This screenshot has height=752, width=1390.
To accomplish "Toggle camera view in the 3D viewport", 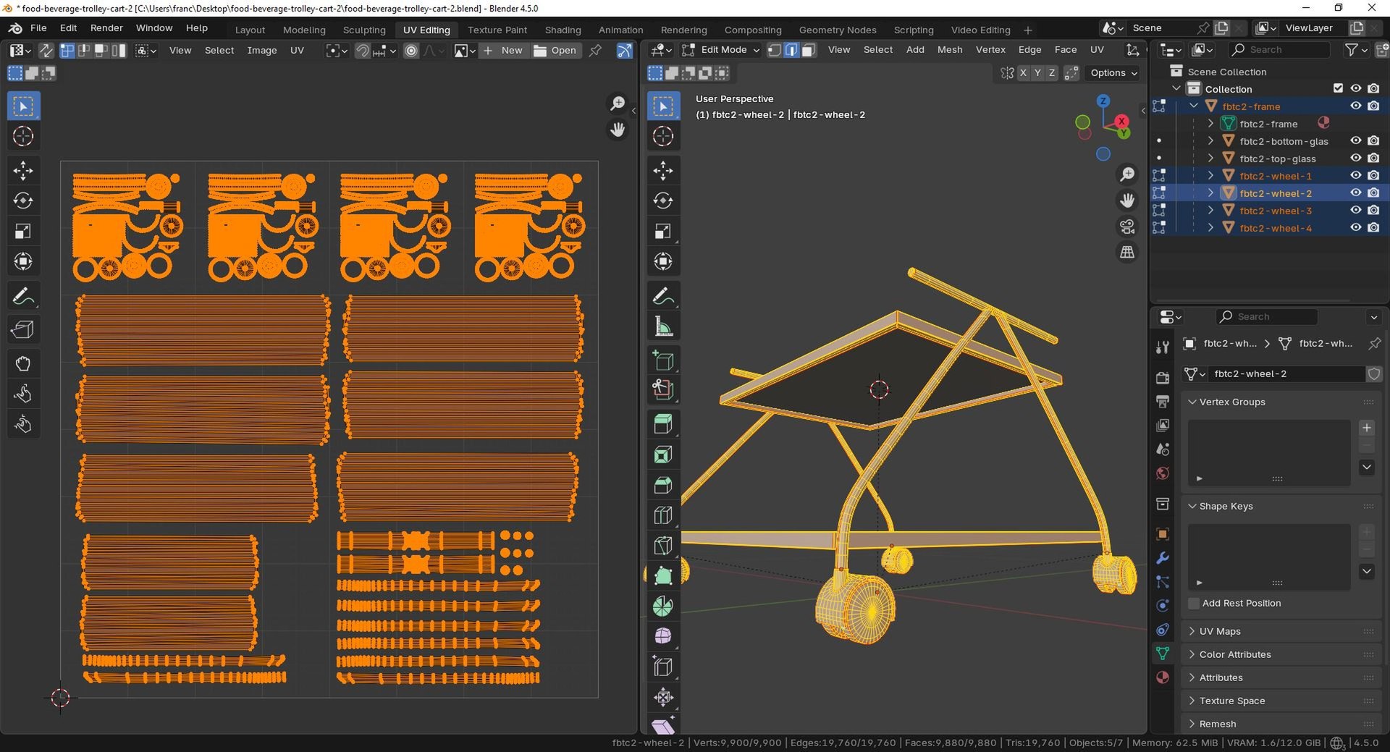I will (x=1127, y=227).
